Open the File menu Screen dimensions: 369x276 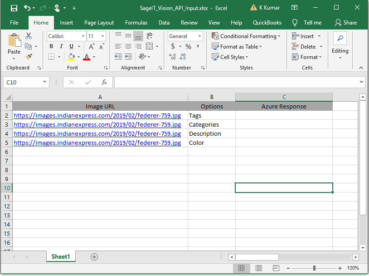click(14, 23)
